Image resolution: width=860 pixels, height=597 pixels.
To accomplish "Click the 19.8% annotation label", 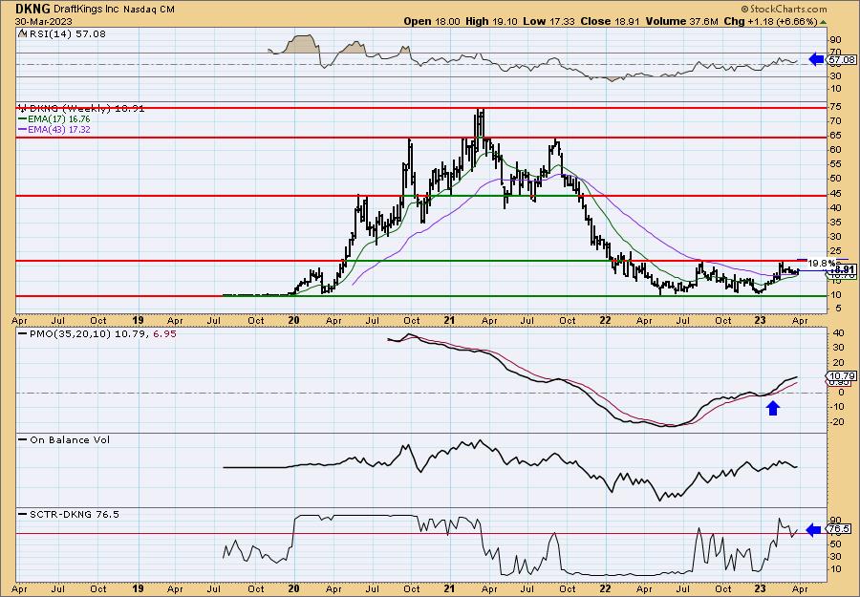I will [x=822, y=263].
